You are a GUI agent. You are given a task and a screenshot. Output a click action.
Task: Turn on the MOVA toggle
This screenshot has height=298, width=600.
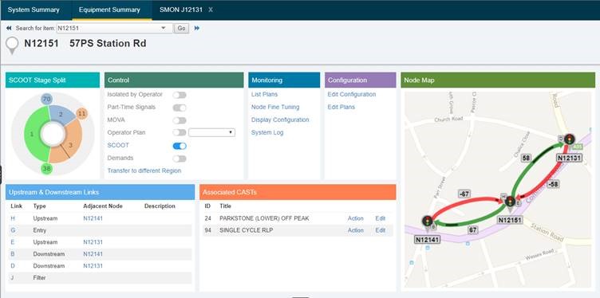180,120
